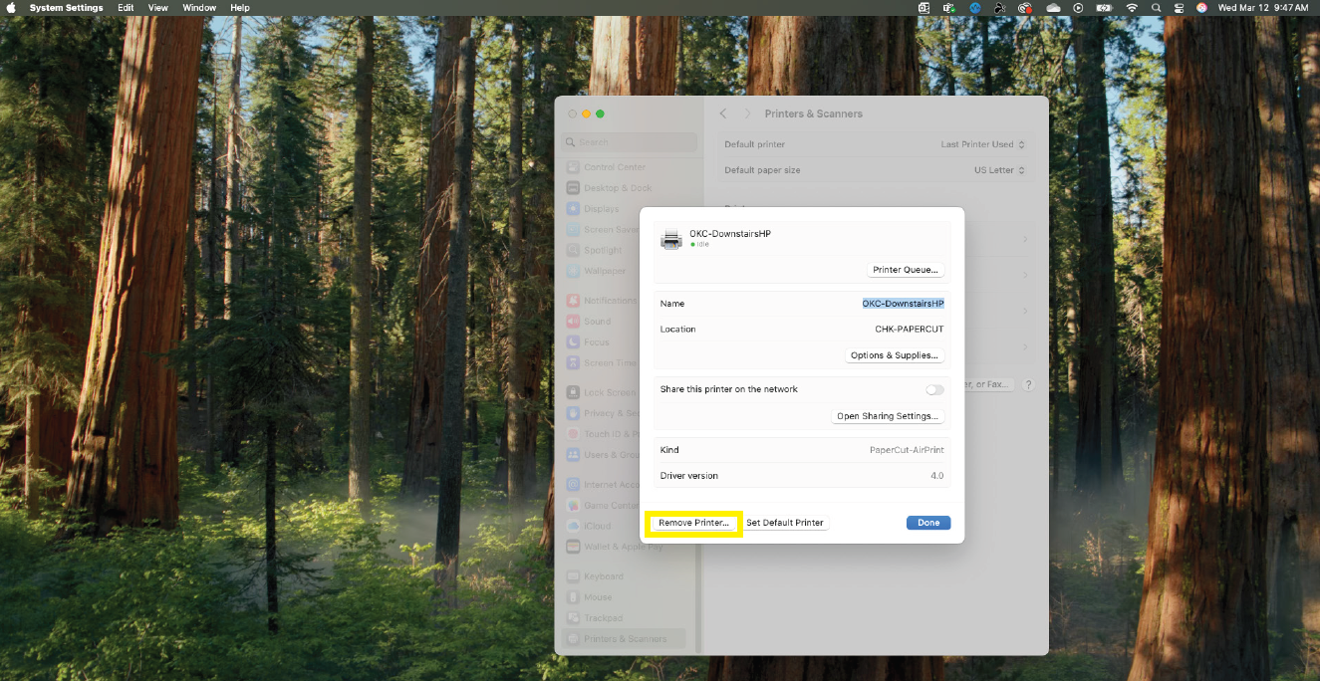Go back using the toolbar back arrow

(723, 113)
